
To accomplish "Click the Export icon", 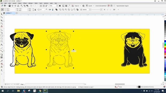I will coord(44,6).
